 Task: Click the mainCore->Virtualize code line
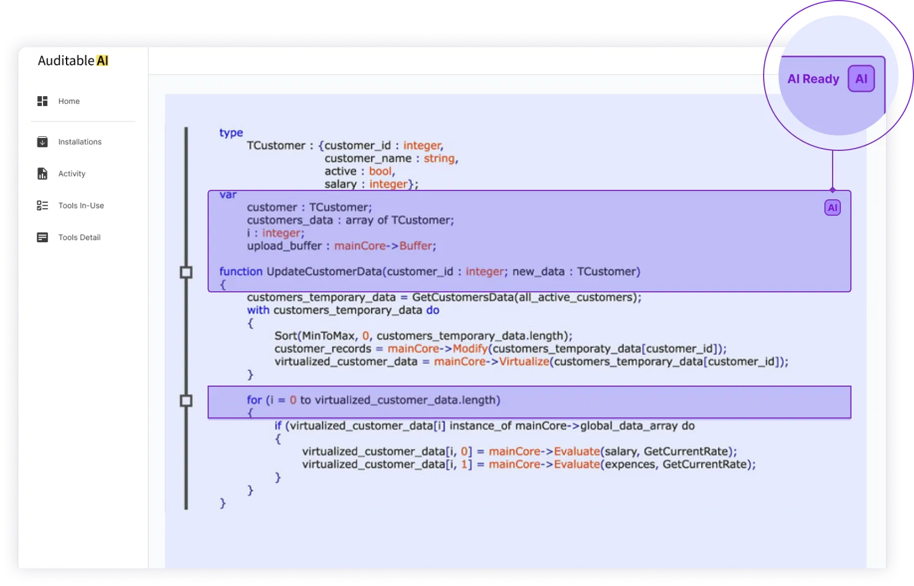click(x=531, y=361)
